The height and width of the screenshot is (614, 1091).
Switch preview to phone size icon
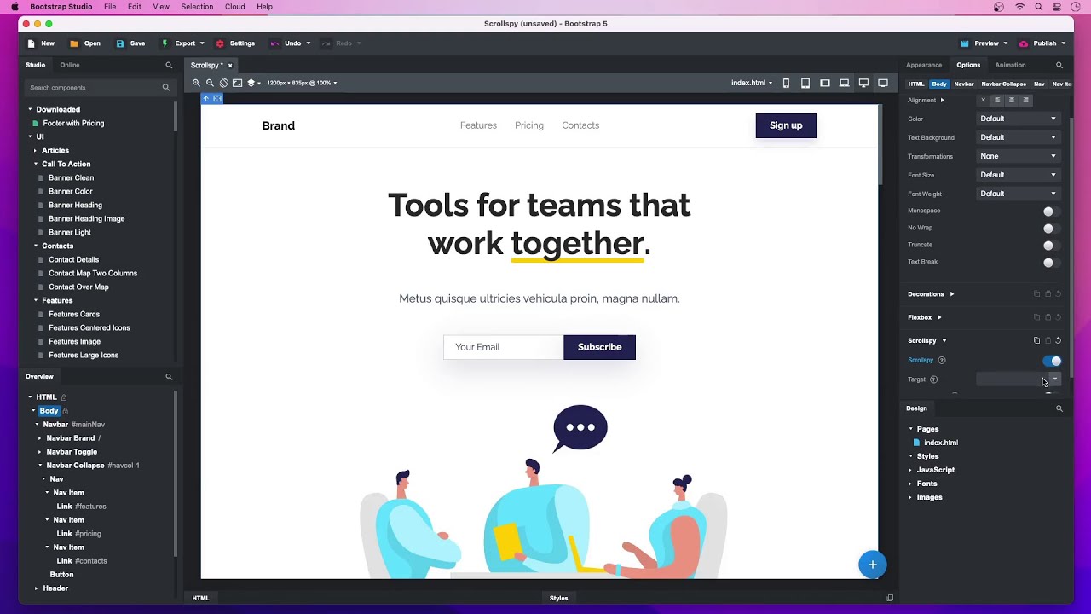786,83
